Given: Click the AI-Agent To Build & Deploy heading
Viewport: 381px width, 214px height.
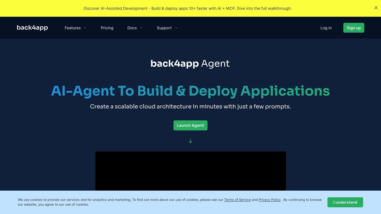Looking at the screenshot, I should tap(191, 91).
